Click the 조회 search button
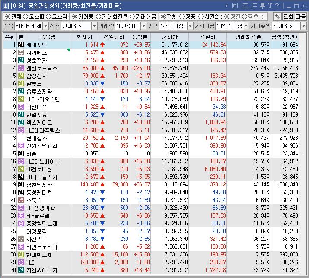 click(288, 16)
